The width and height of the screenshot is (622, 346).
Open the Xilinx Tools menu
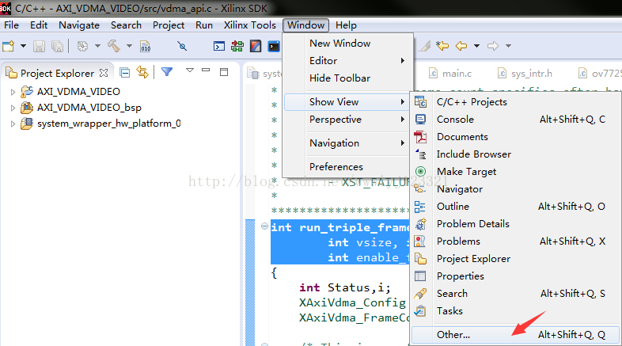point(249,25)
